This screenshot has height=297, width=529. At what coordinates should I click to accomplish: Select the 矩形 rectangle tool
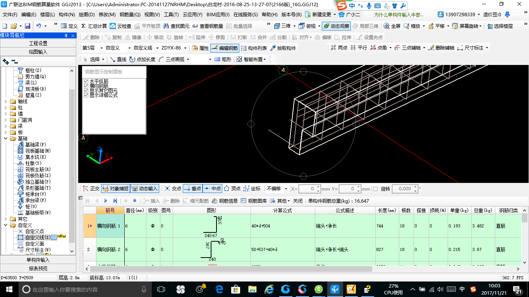pos(223,59)
